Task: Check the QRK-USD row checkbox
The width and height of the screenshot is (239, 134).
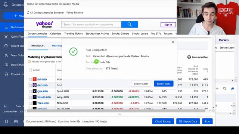Action: (30, 92)
